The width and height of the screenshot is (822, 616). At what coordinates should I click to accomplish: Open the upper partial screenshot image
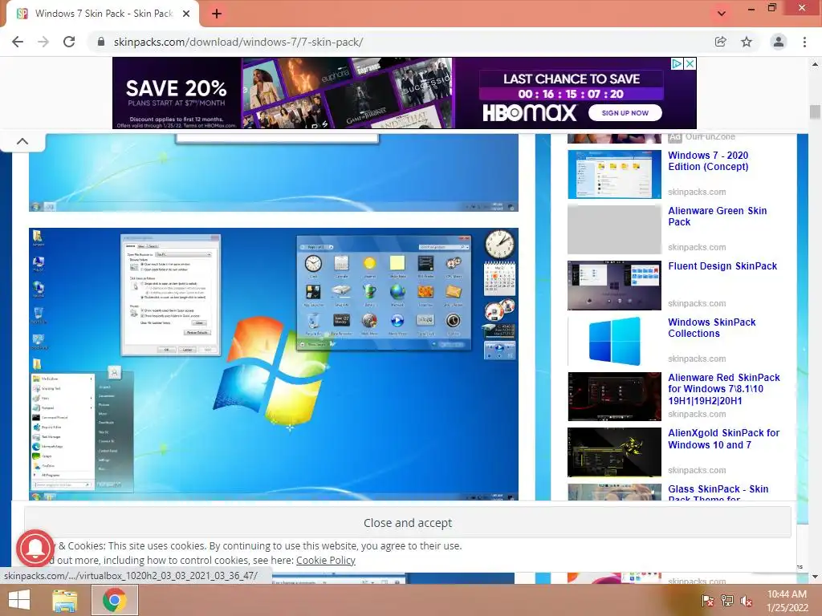point(274,173)
